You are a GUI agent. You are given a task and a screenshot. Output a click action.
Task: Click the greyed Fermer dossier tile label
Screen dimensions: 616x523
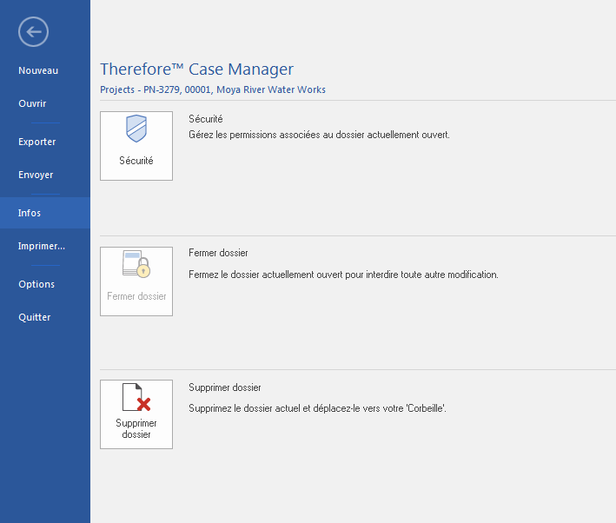136,296
